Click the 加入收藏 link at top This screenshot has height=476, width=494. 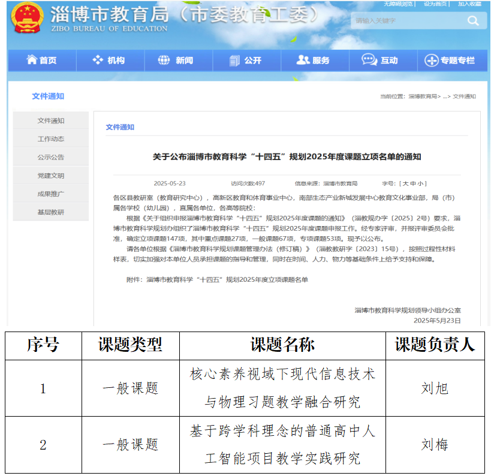[469, 4]
